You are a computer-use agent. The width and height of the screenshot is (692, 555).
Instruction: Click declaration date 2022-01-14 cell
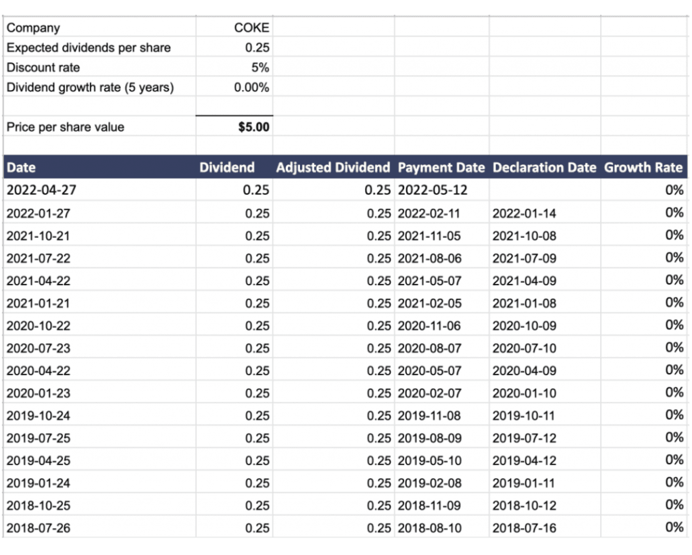(x=524, y=214)
